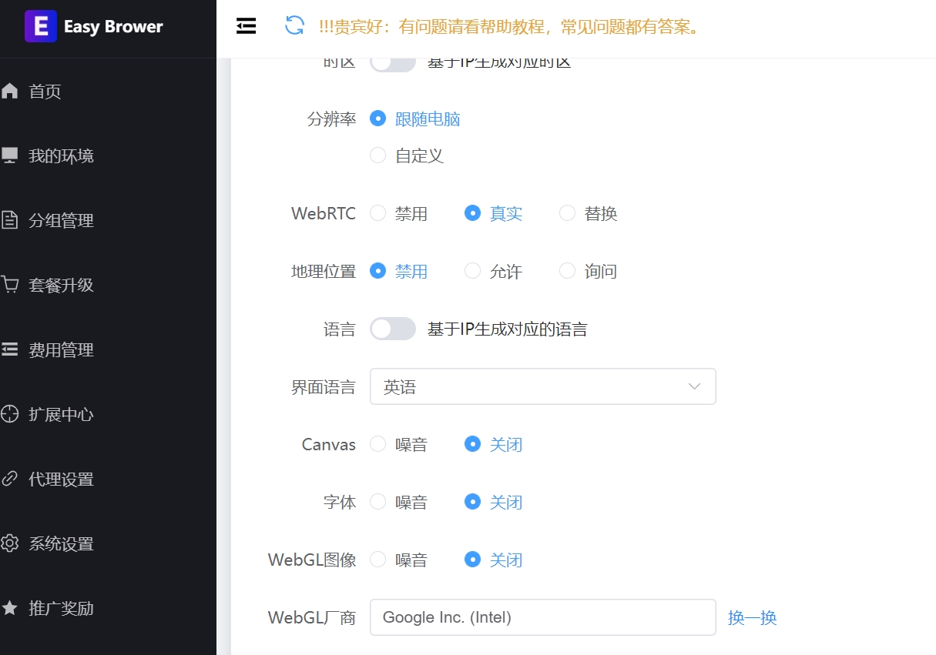Image resolution: width=936 pixels, height=655 pixels.
Task: Open the 扩展中心 extension center
Action: (x=56, y=414)
